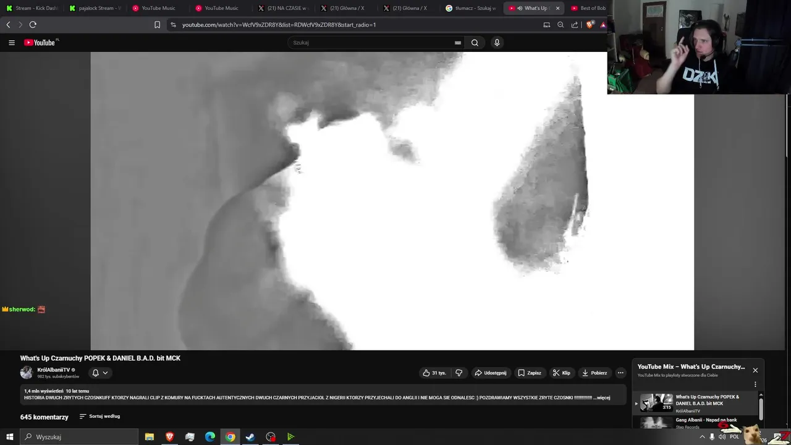Toggle the notification bell for KrólAlbaniiTV
This screenshot has height=445, width=791.
(95, 373)
